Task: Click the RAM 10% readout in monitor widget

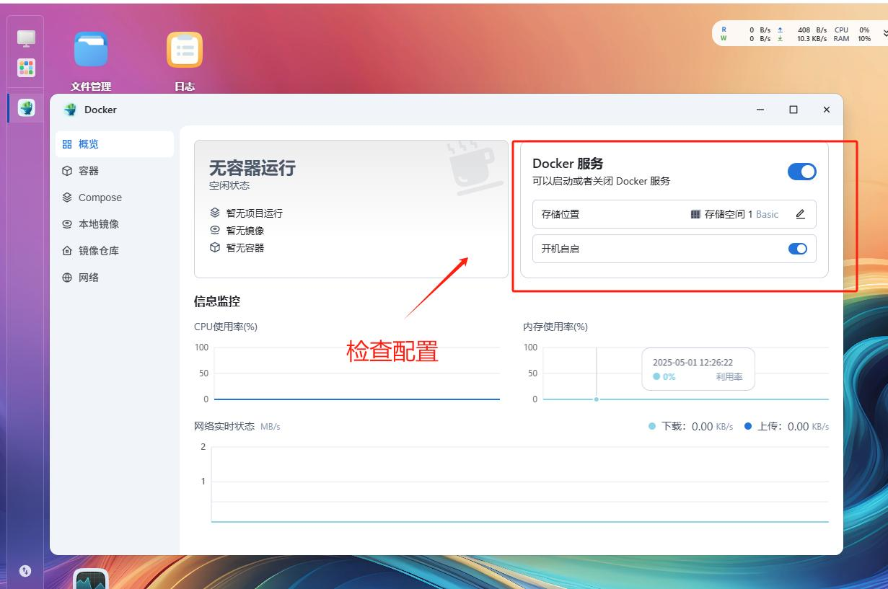Action: pos(852,39)
